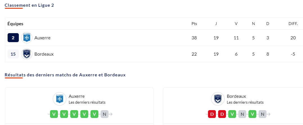Click Auxerre title in results card

tap(77, 96)
